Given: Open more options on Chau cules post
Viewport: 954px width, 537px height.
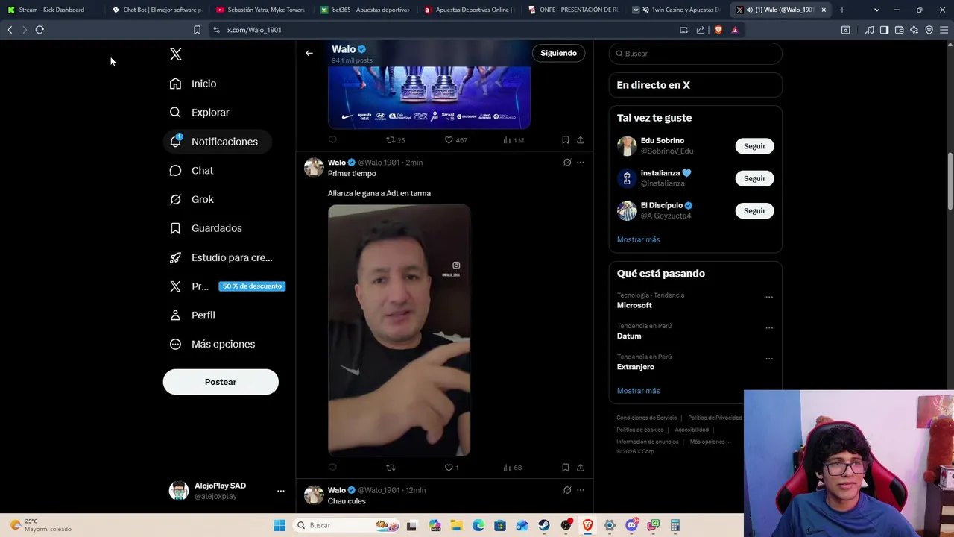Looking at the screenshot, I should 581,490.
